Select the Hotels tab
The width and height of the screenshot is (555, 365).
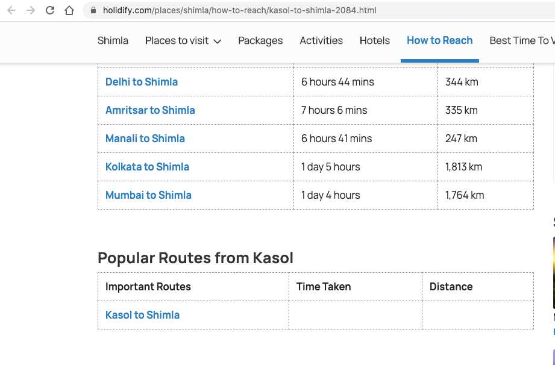pos(374,41)
